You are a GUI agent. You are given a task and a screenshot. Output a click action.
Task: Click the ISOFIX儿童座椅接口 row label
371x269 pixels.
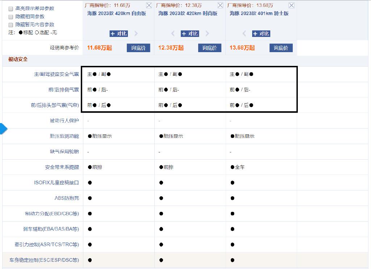pos(57,183)
